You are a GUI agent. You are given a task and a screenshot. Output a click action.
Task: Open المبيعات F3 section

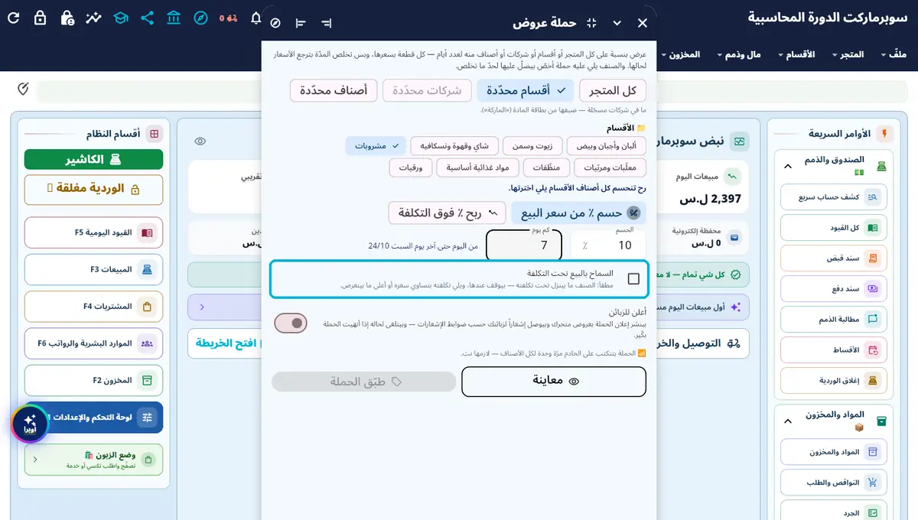pyautogui.click(x=93, y=269)
